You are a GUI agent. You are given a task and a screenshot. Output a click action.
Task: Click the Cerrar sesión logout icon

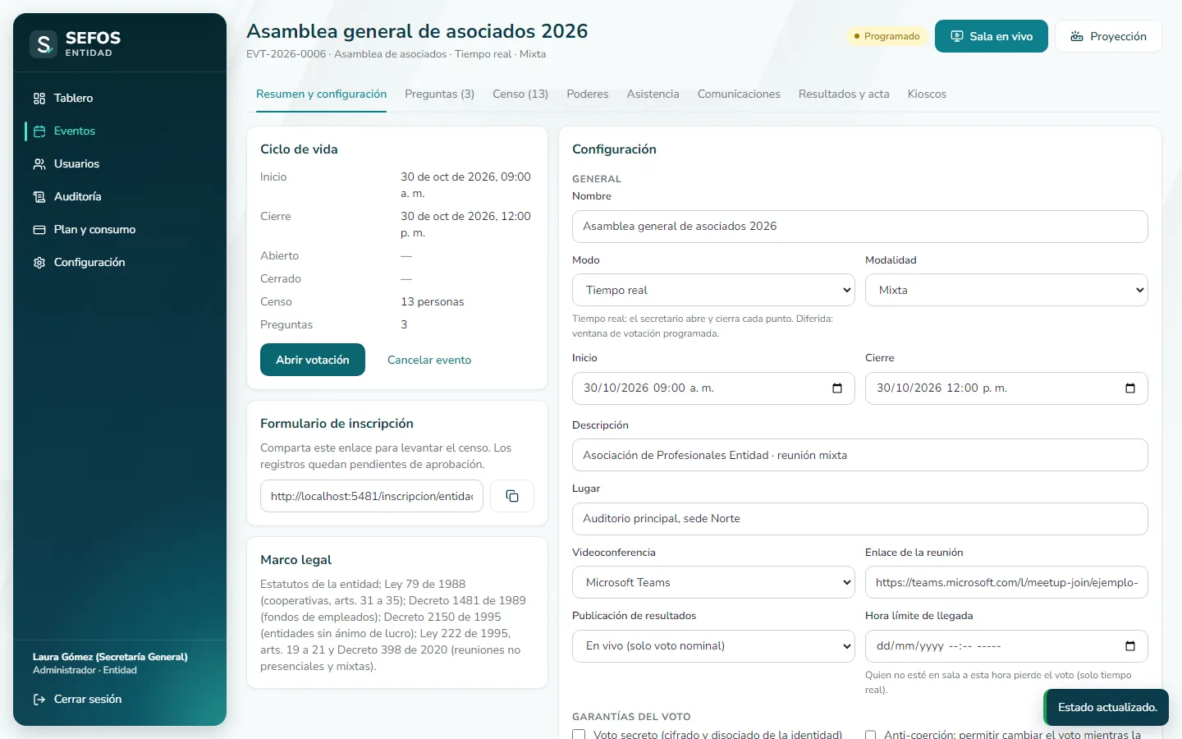coord(39,700)
